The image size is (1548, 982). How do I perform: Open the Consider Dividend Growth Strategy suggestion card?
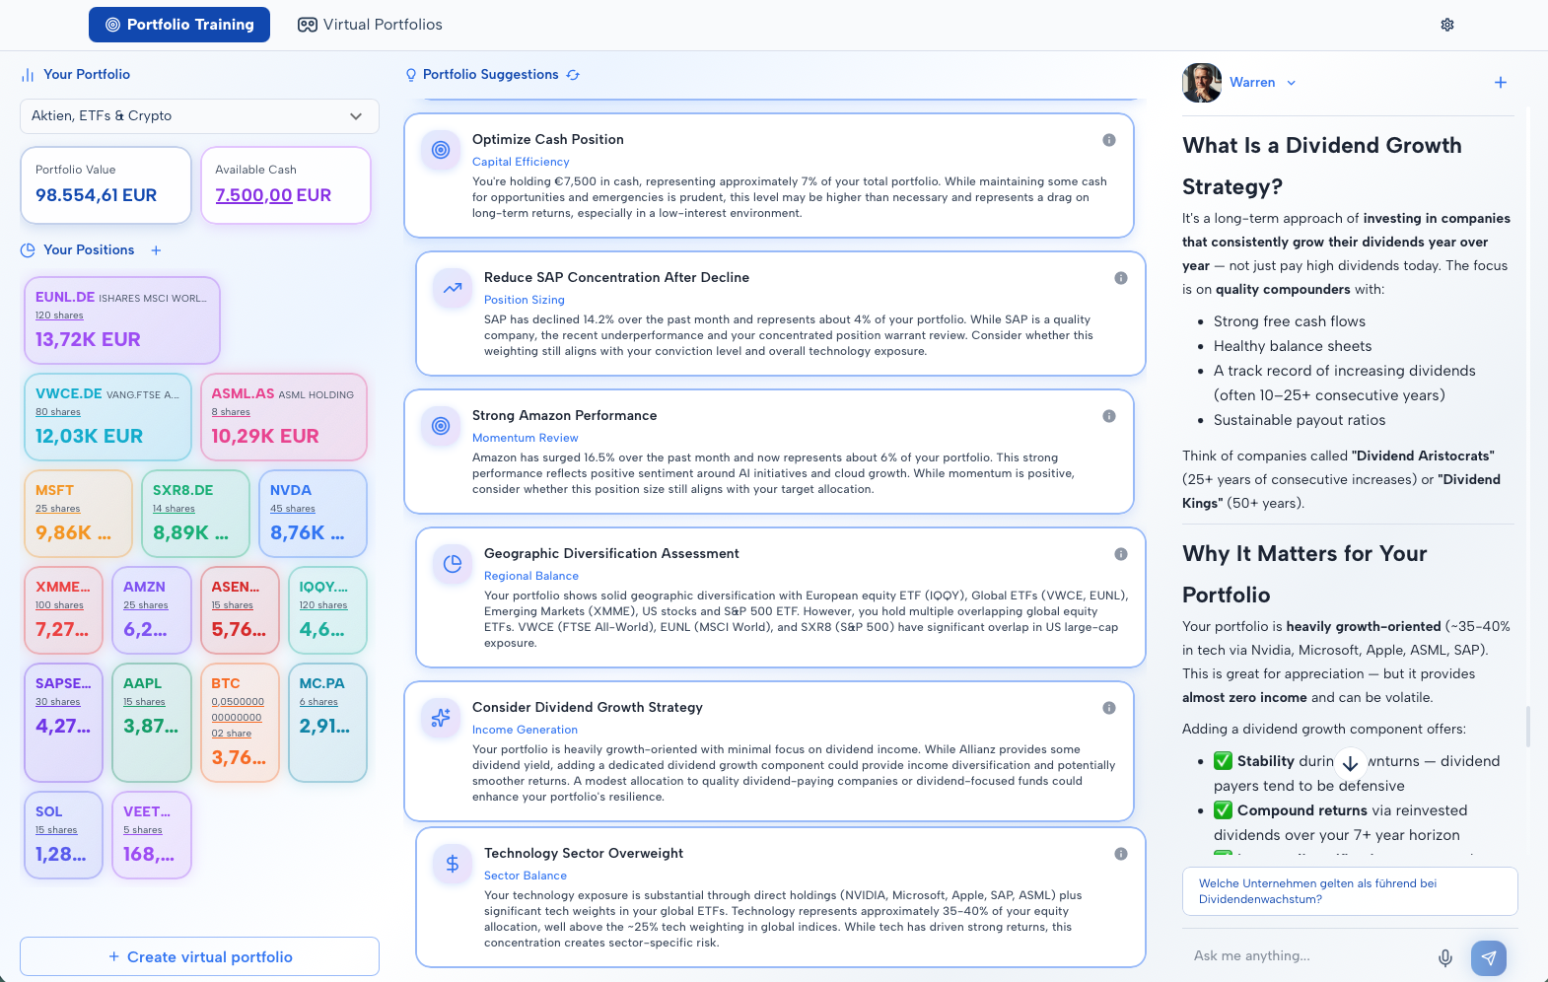coord(769,751)
